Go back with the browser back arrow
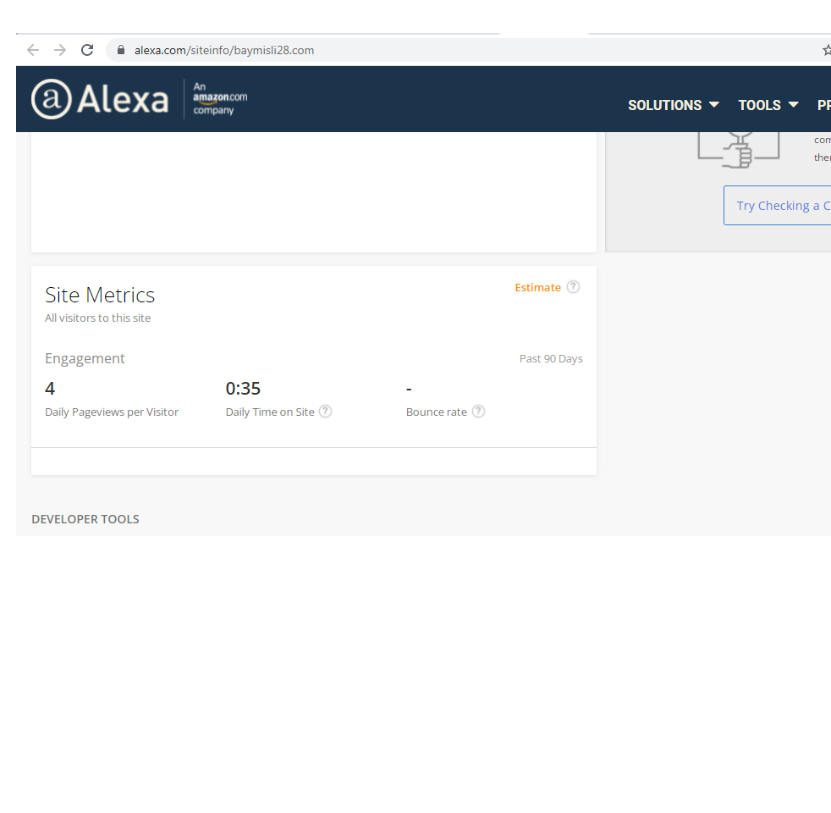The image size is (831, 813). click(x=33, y=50)
